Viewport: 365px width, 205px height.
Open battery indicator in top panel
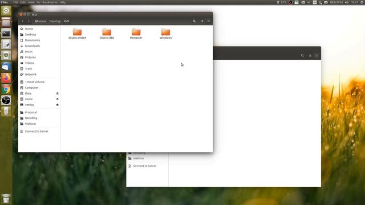point(336,2)
